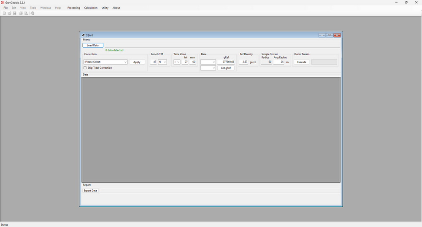422x227 pixels.
Task: Open the Correction '-Please Select-' dropdown
Action: (x=105, y=62)
